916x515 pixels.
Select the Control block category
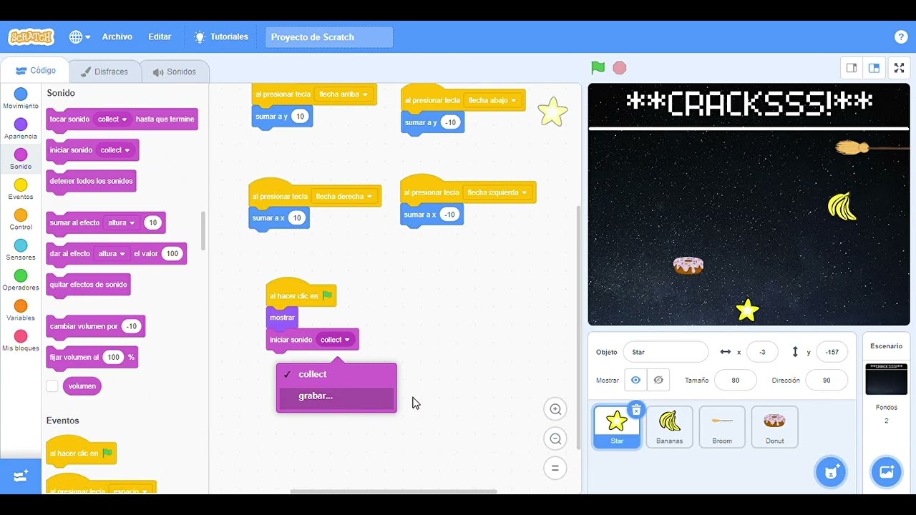(21, 220)
